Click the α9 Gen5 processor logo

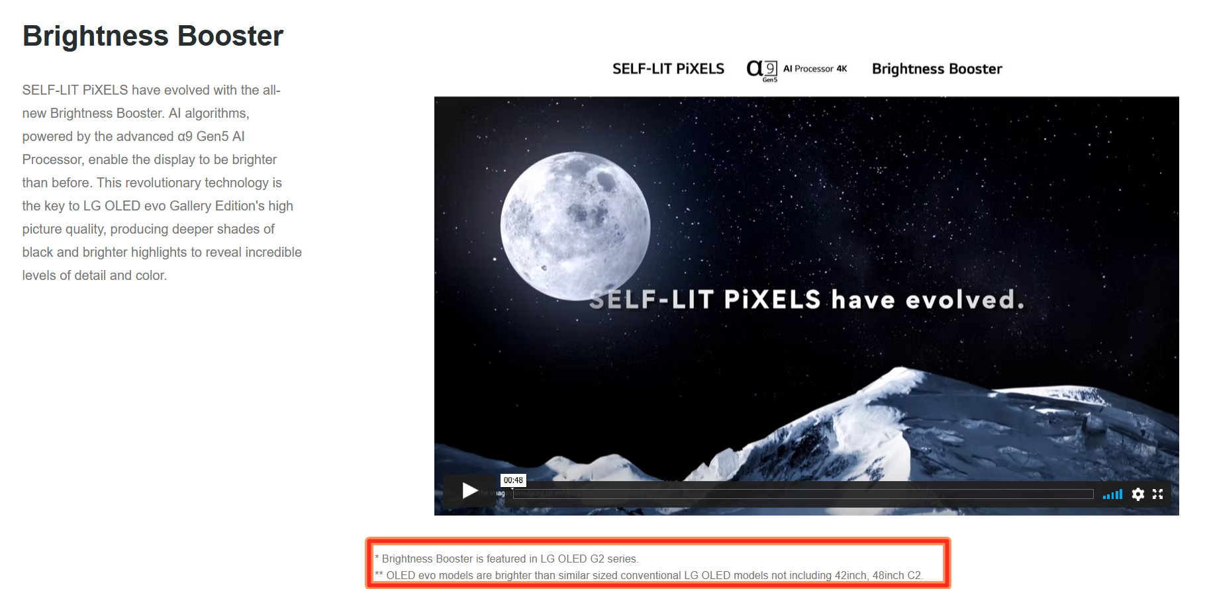point(761,70)
